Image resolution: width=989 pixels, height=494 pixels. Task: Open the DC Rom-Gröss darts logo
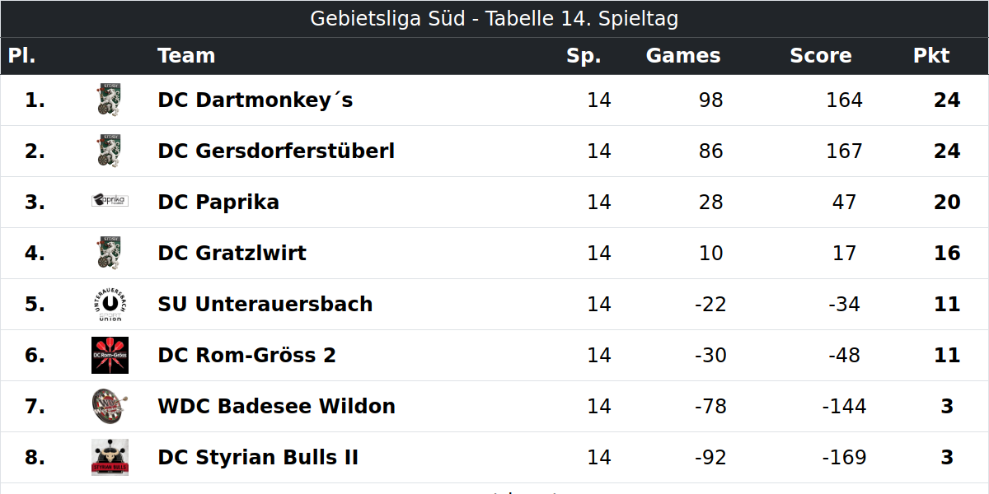tap(110, 355)
